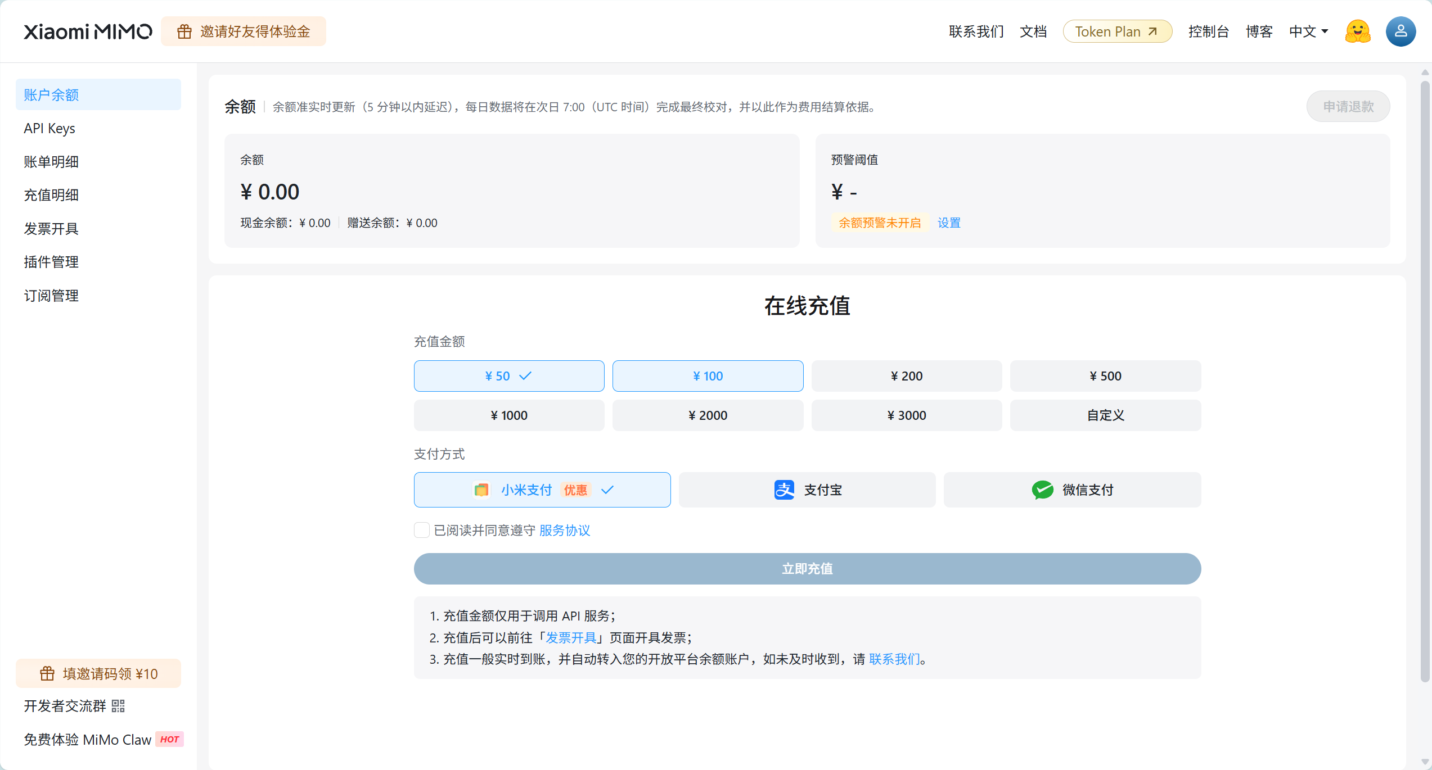Screen dimensions: 1432x770
Task: Click the page vertical scrollbar
Action: 1425,382
